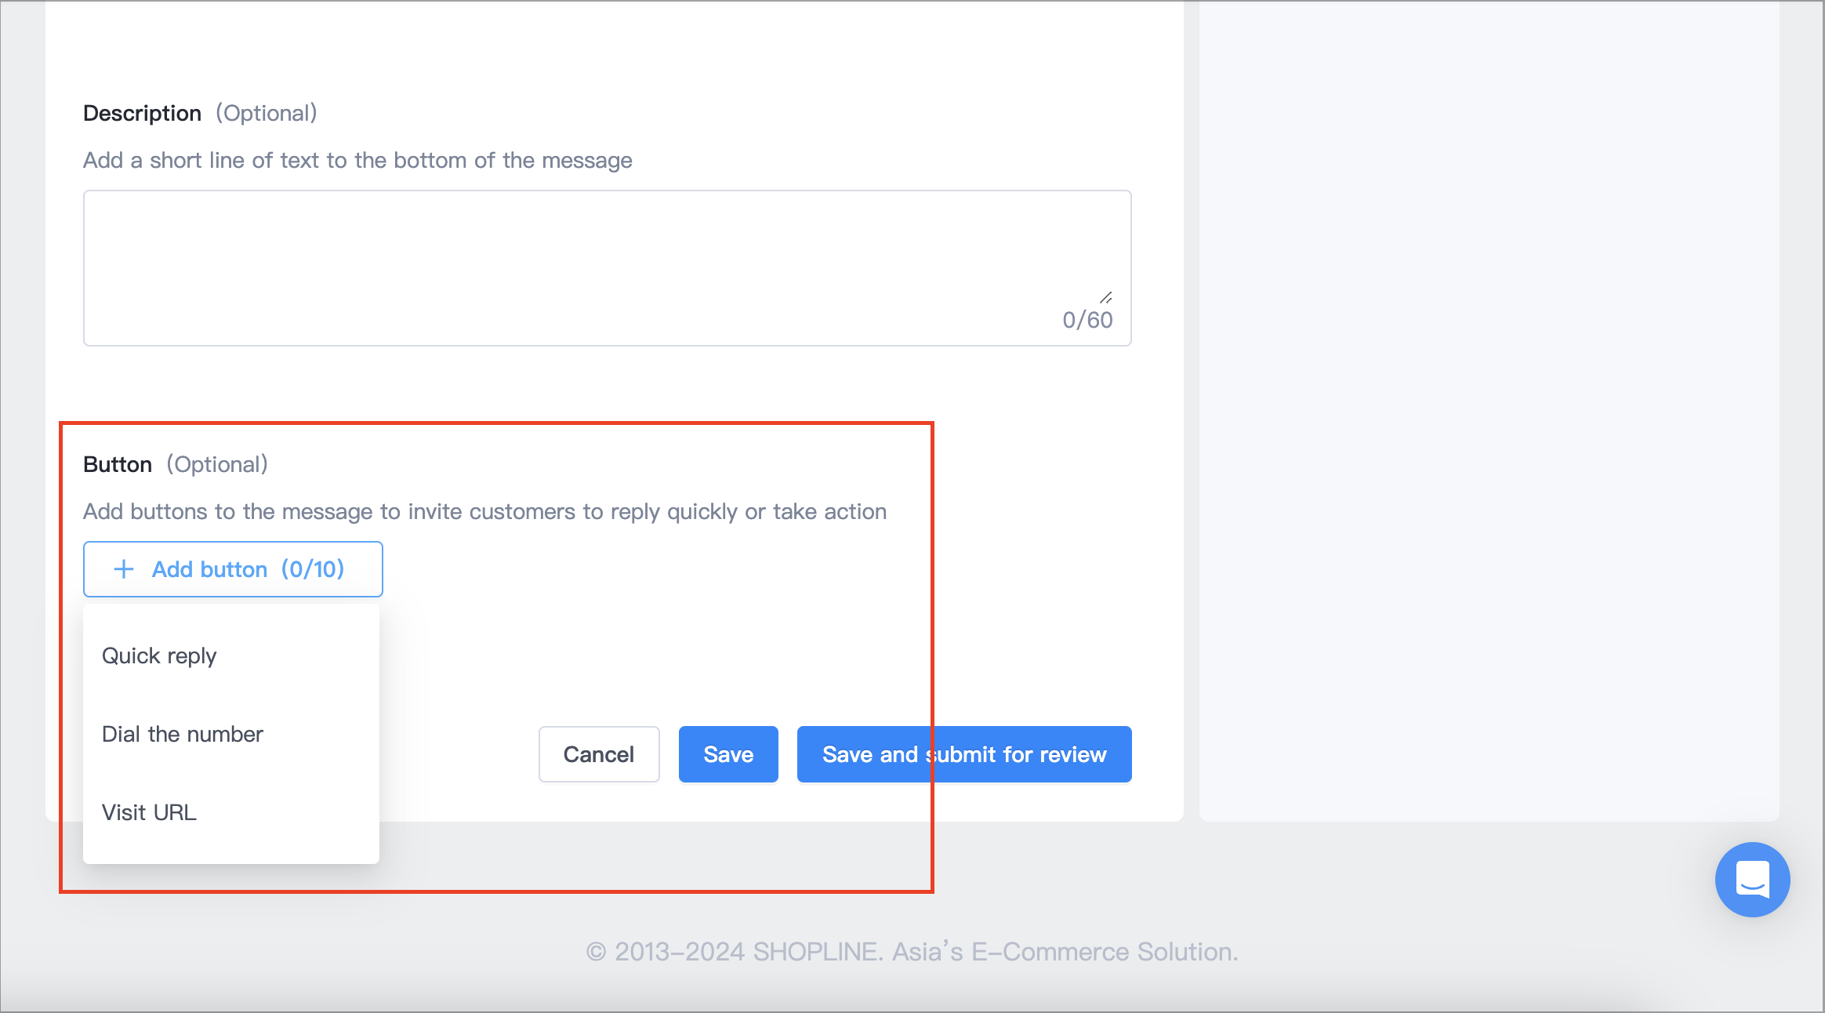The height and width of the screenshot is (1013, 1825).
Task: Cancel editing the message template
Action: tap(599, 754)
